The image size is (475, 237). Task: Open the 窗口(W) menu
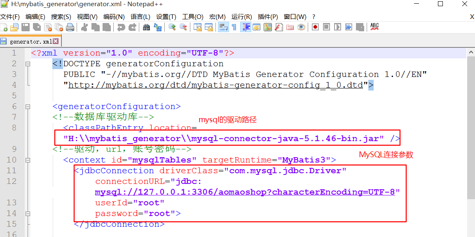tap(295, 16)
